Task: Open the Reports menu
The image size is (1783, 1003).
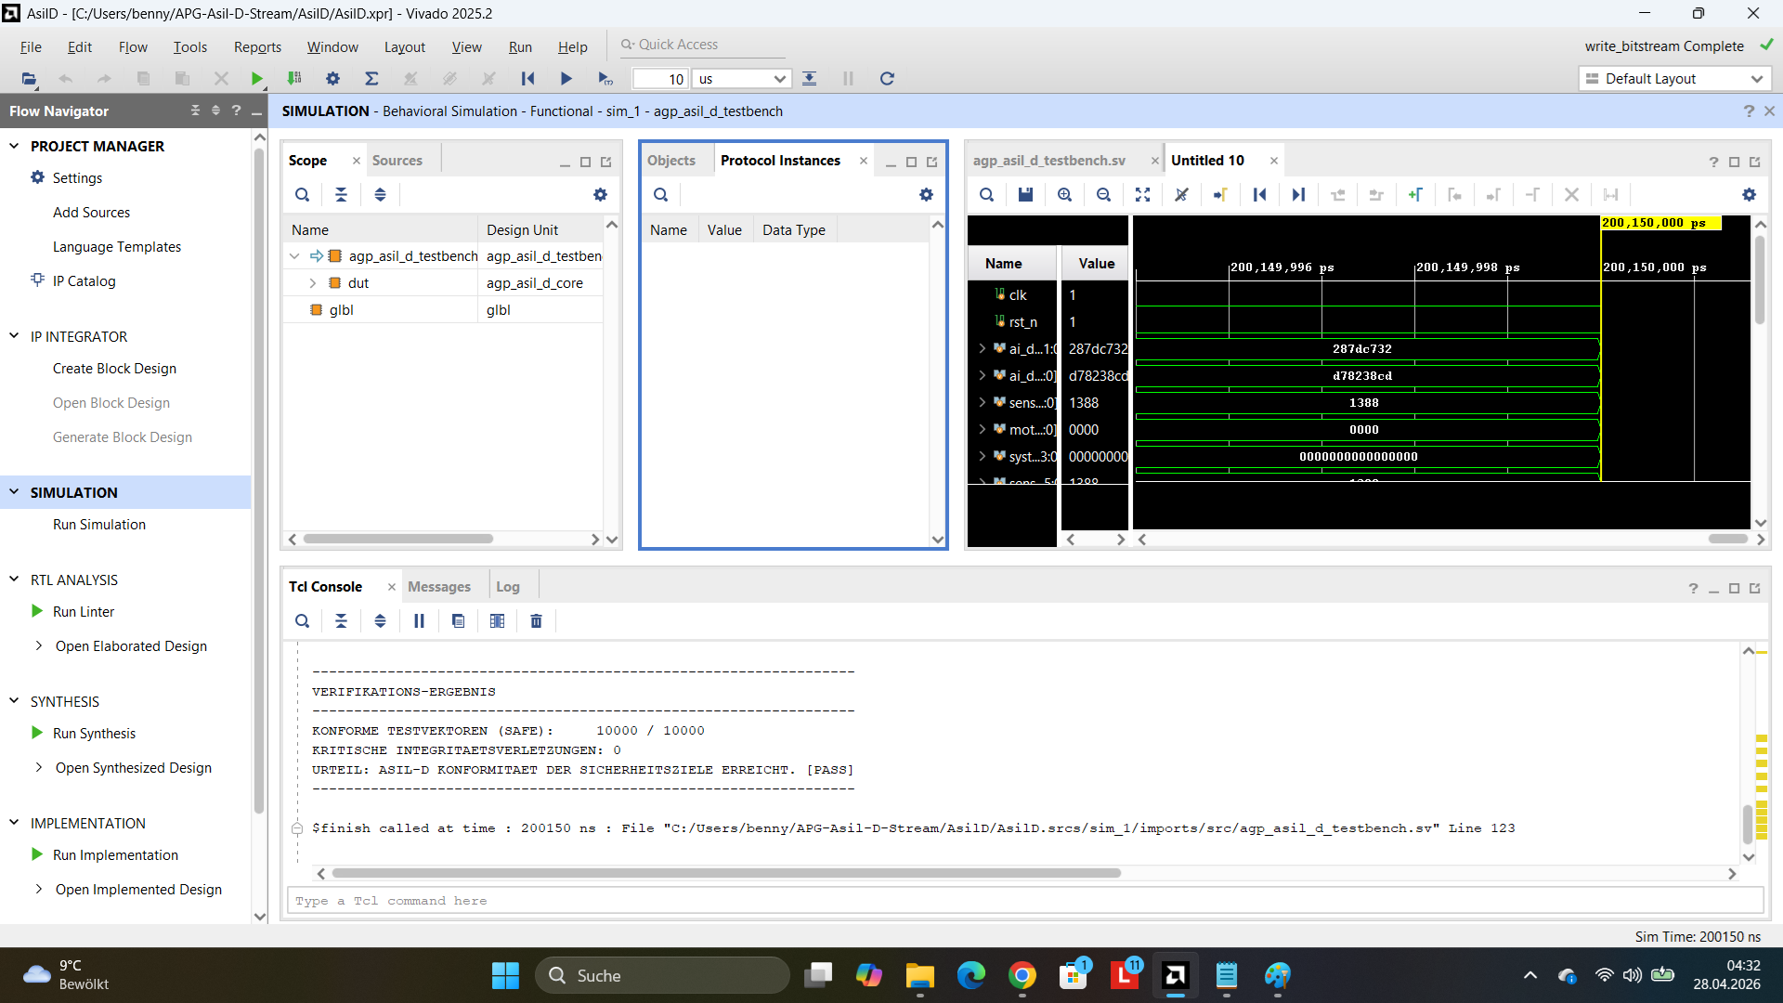Action: click(x=257, y=47)
